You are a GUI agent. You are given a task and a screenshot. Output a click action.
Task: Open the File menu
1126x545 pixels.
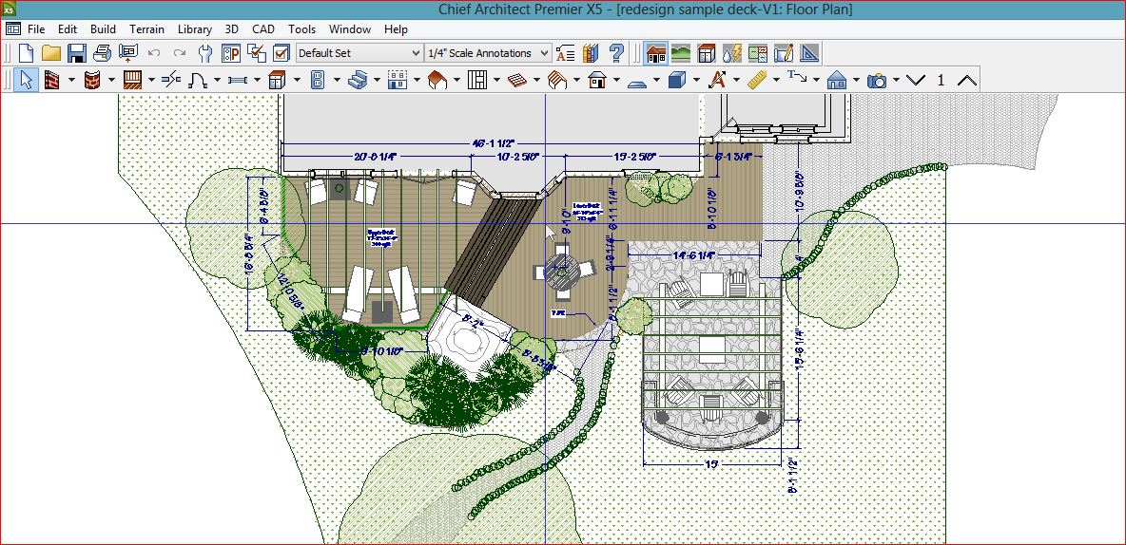[37, 29]
